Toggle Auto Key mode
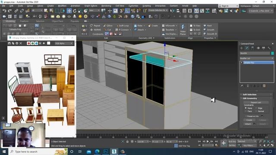Screen dimensions: 276x155 pyautogui.click(x=232, y=142)
